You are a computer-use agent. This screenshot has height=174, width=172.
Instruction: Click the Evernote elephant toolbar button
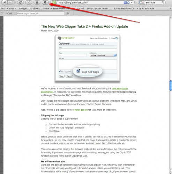(x=45, y=2)
